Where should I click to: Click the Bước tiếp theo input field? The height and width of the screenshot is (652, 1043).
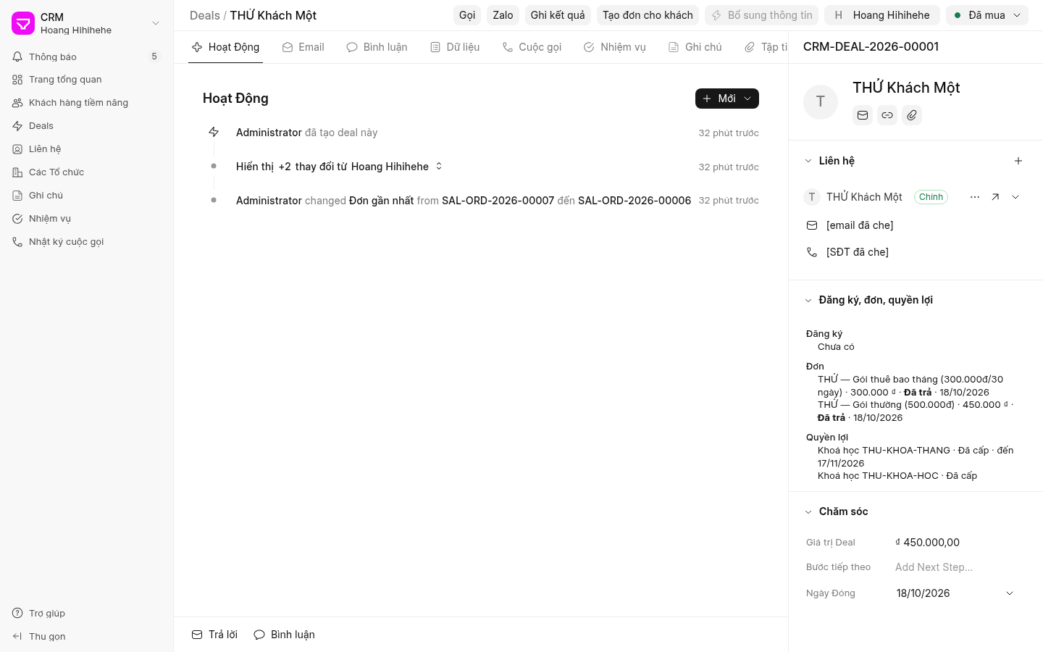[955, 567]
